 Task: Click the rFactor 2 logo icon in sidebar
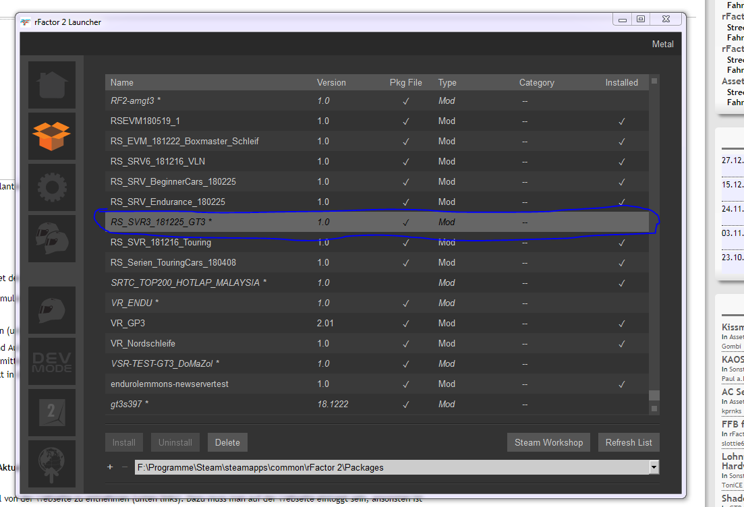(x=52, y=411)
